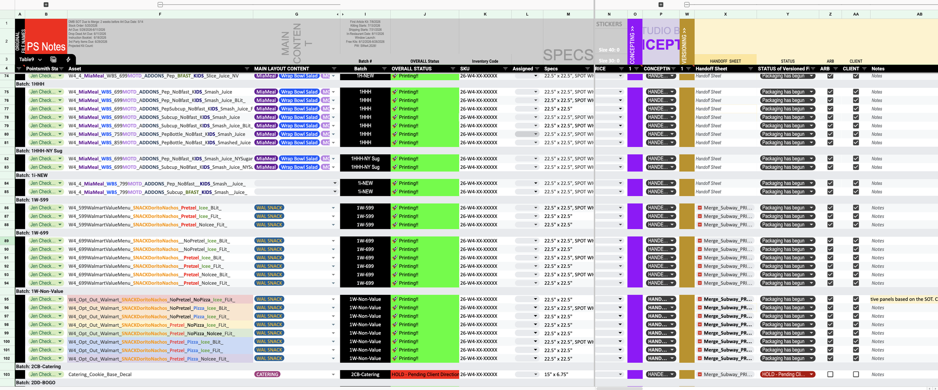Toggle the ARB checkbox in row 90
Image resolution: width=938 pixels, height=390 pixels.
tap(830, 249)
